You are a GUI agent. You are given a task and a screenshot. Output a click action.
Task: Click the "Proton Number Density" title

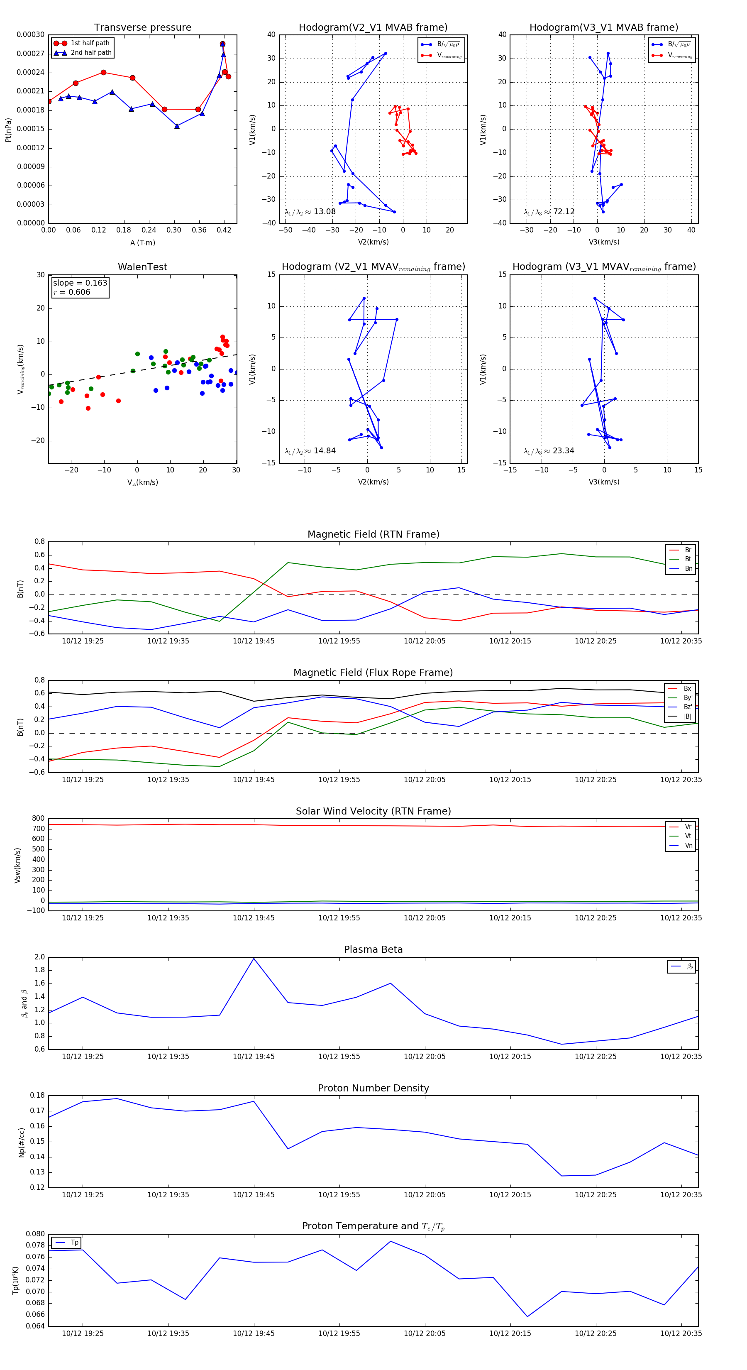[373, 1088]
